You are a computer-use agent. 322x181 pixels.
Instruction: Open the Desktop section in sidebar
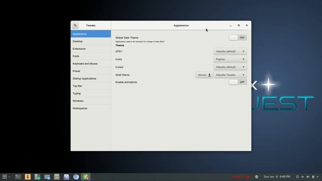point(91,41)
